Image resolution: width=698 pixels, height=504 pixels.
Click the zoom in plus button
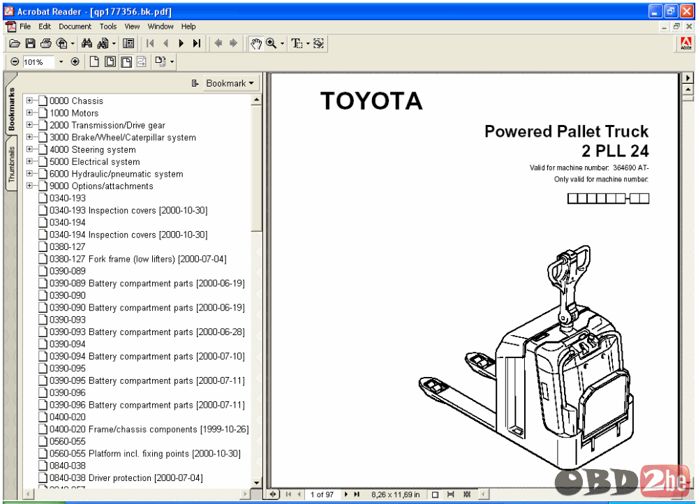pos(75,62)
